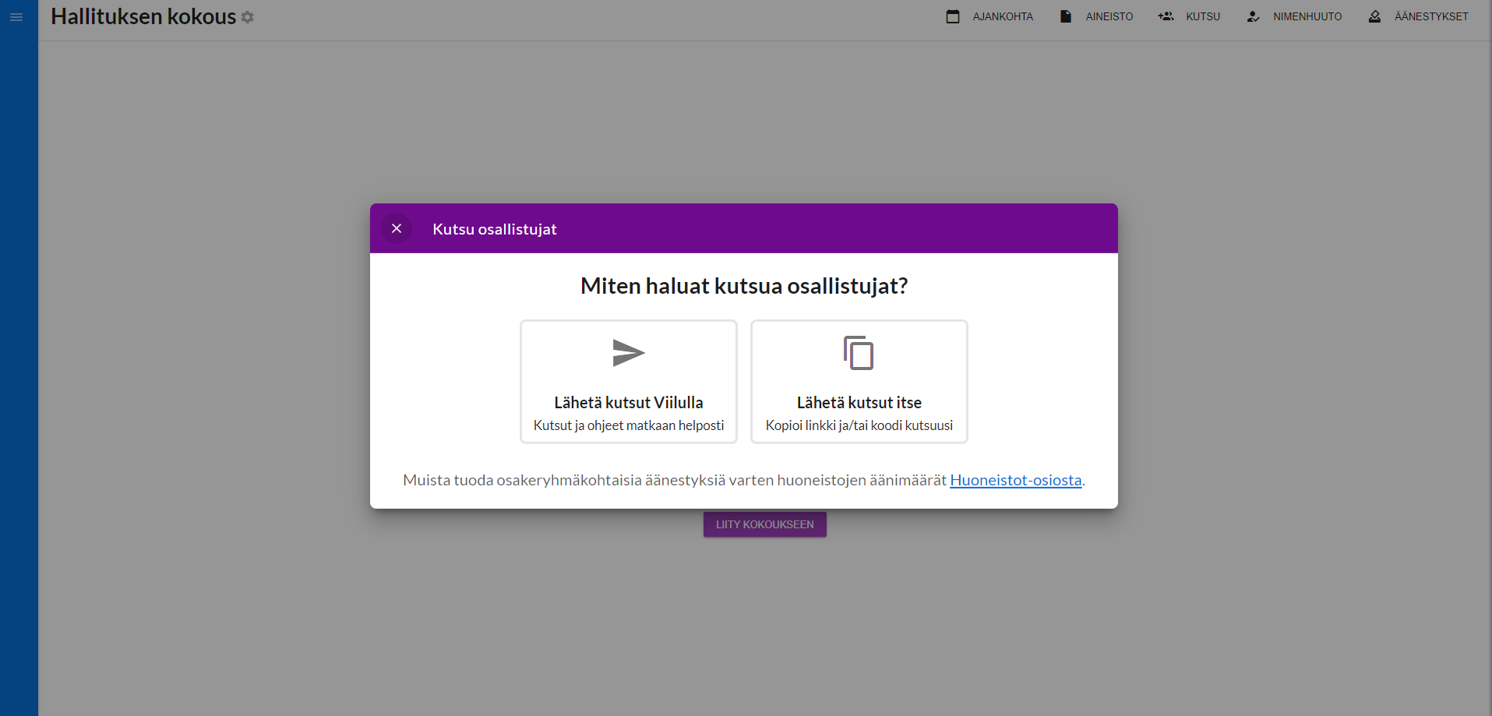Click the paper plane send icon
1492x716 pixels.
[628, 353]
